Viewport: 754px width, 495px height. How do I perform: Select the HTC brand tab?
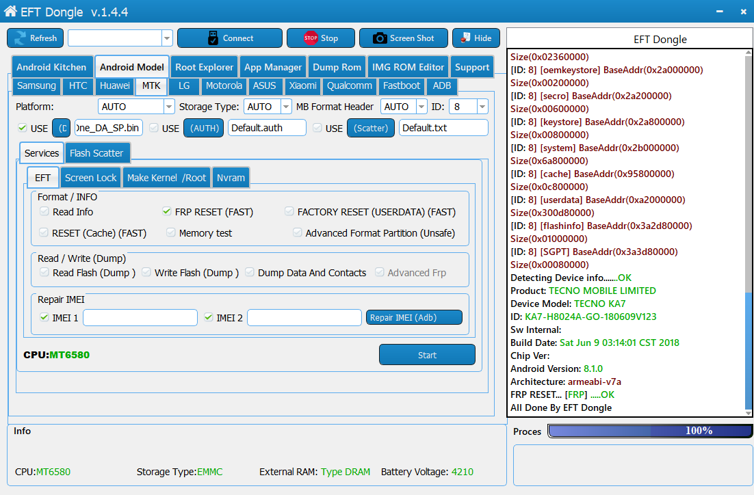point(78,85)
